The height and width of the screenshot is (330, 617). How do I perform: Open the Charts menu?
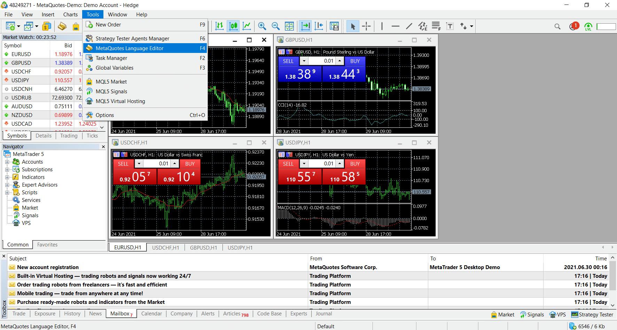tap(70, 15)
